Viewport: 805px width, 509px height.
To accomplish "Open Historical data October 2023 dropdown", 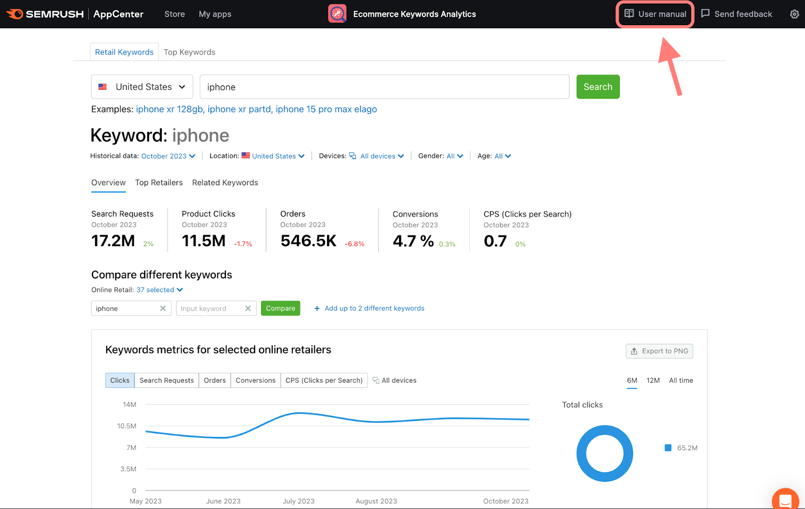I will [168, 156].
